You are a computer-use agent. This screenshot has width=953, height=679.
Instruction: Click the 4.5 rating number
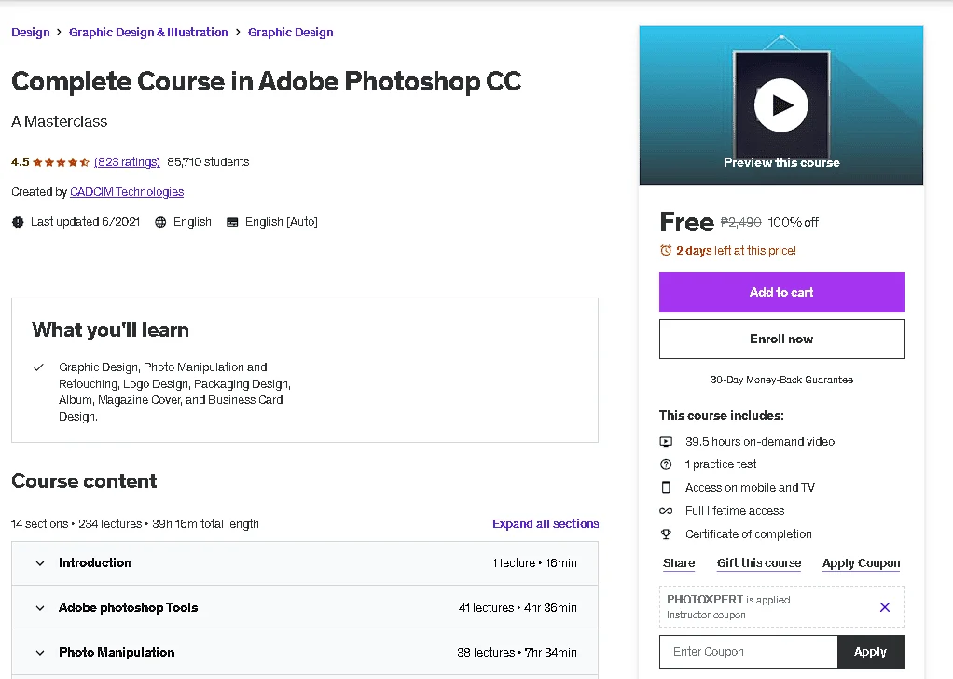point(21,162)
